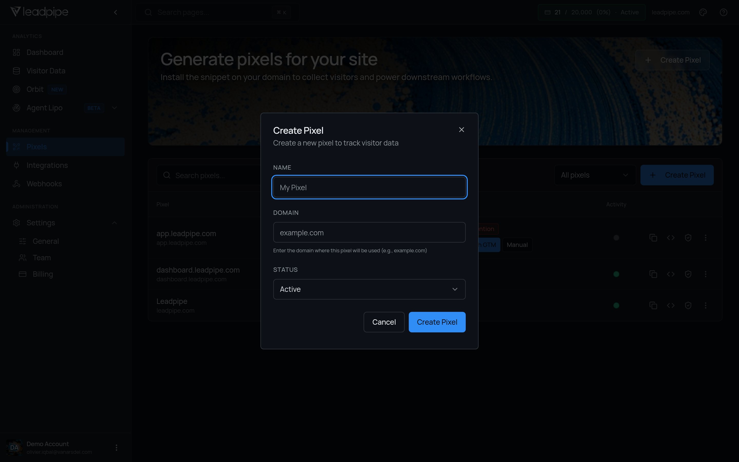Click the usage 21 / 20,000 Active badge
This screenshot has height=462, width=739.
pos(591,13)
